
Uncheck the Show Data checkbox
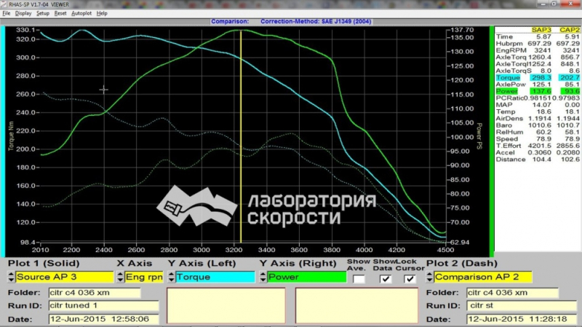coord(386,279)
